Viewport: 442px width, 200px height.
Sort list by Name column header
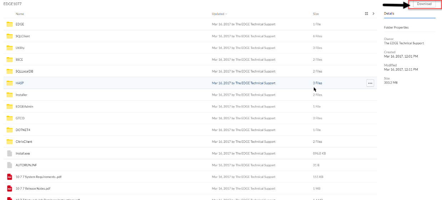click(20, 14)
